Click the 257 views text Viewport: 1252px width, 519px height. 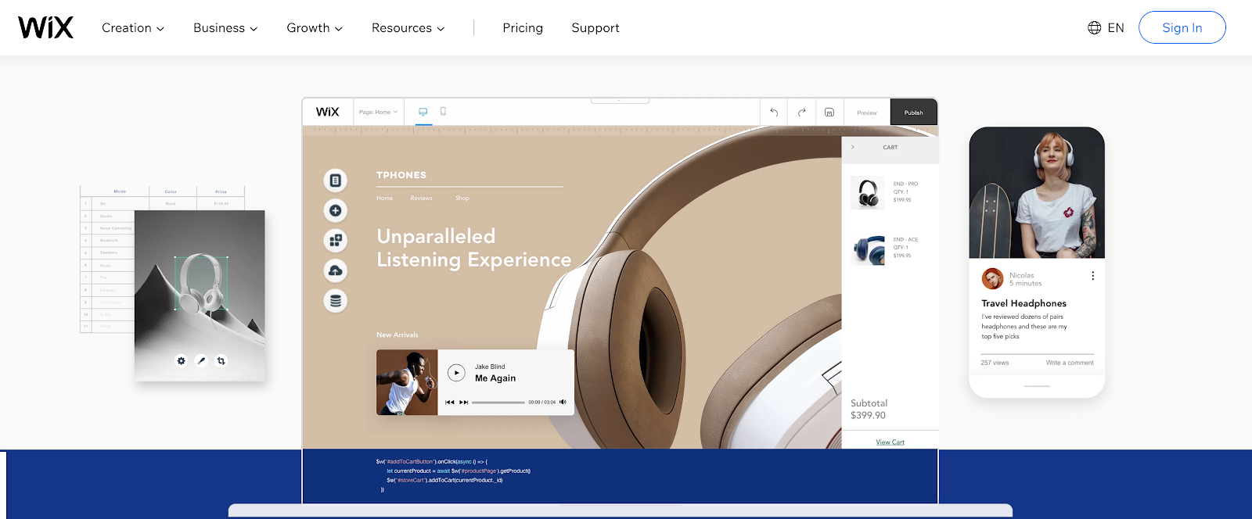point(995,363)
